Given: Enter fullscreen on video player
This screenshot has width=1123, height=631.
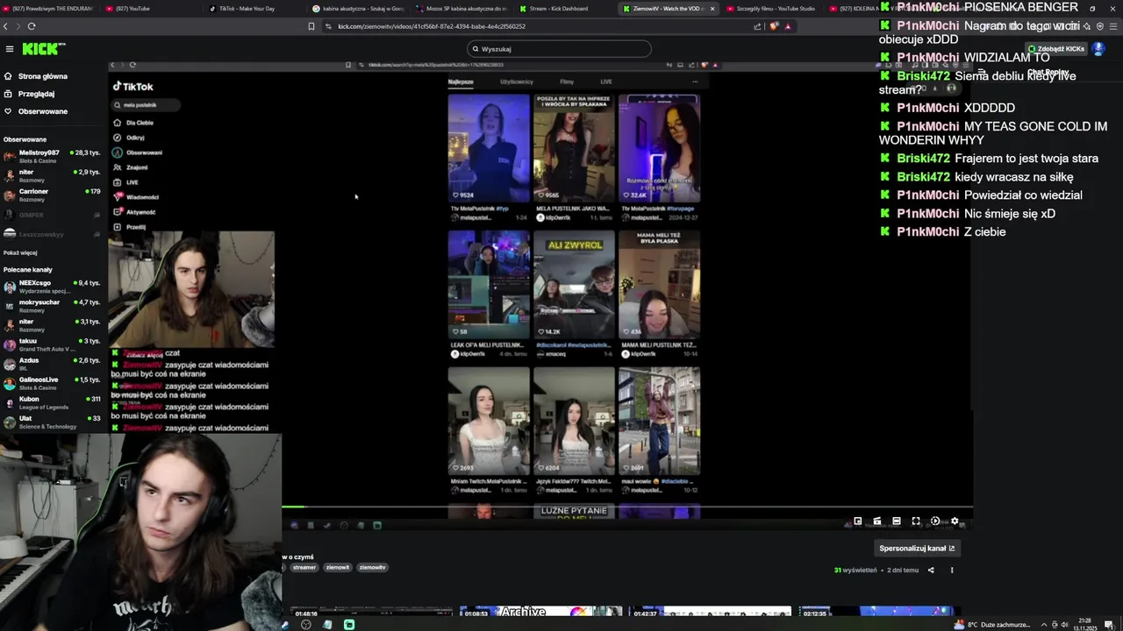Looking at the screenshot, I should [916, 521].
